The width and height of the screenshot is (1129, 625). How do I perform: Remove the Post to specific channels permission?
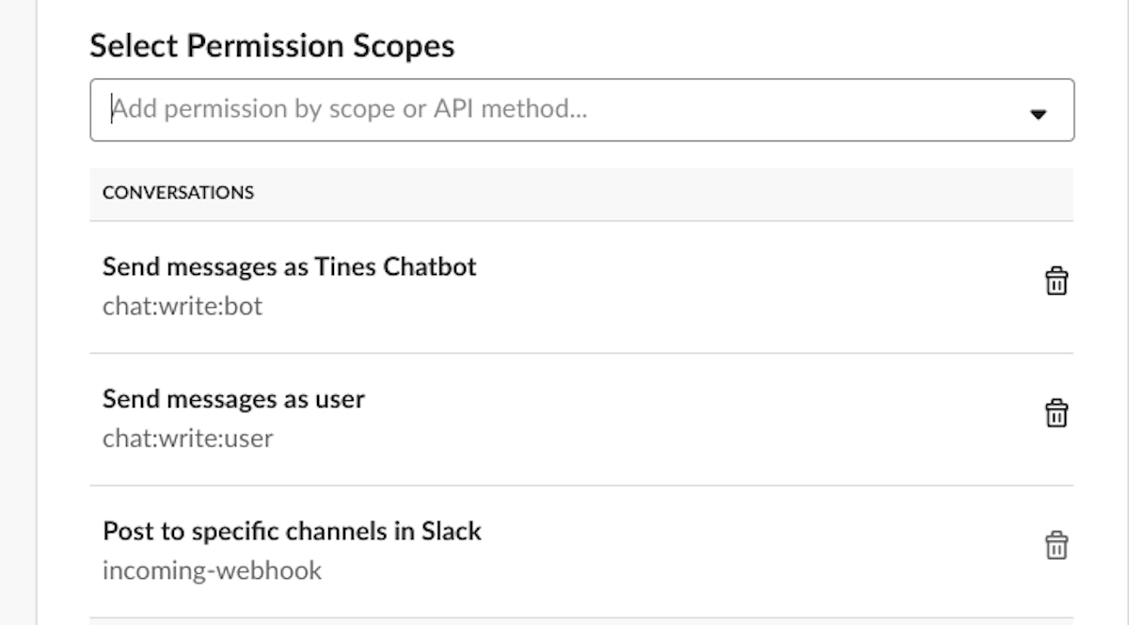pos(1057,545)
